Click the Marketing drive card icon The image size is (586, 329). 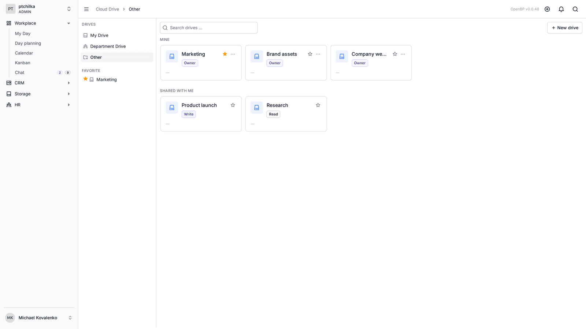tap(172, 56)
